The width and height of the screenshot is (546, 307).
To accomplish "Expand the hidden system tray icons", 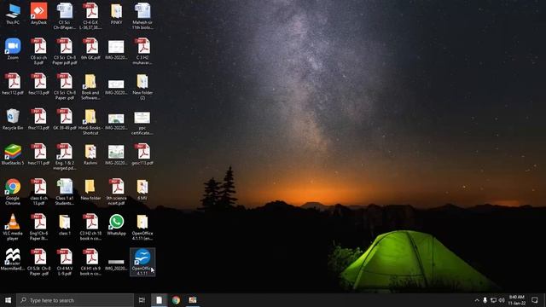I will 477,300.
